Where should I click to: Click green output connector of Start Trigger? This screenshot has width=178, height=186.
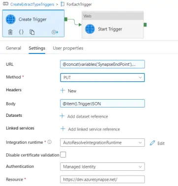145,25
